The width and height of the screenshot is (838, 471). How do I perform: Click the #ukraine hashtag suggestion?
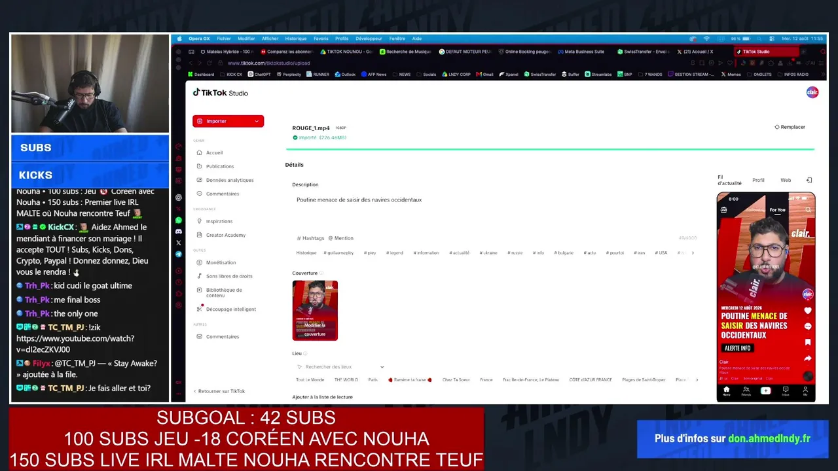click(488, 253)
